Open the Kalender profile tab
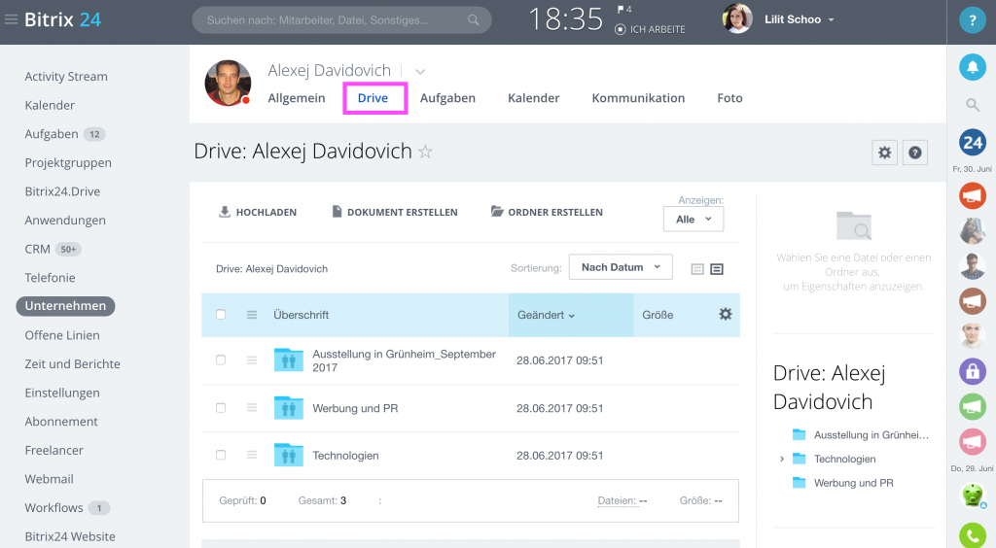This screenshot has width=996, height=548. [534, 98]
